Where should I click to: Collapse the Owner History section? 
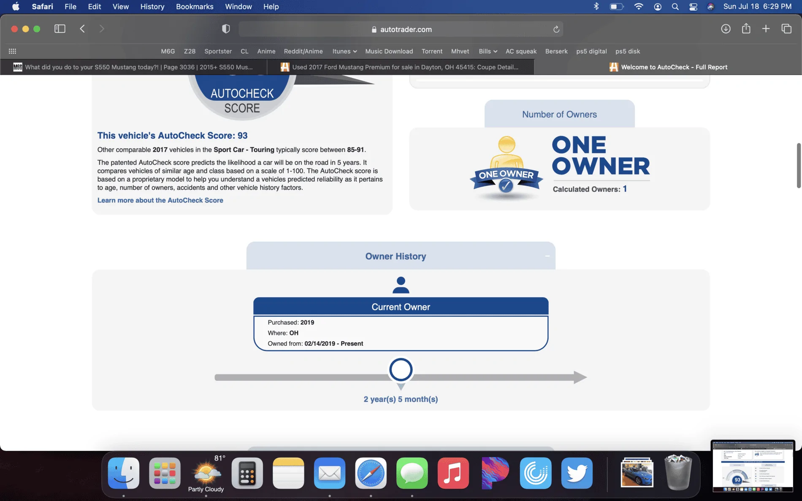547,256
